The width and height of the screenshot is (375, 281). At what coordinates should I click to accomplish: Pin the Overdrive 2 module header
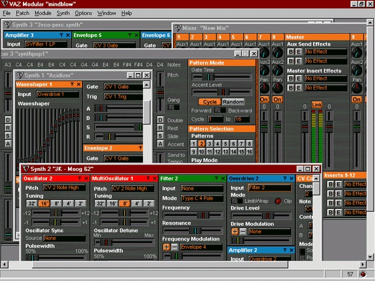pos(285,179)
